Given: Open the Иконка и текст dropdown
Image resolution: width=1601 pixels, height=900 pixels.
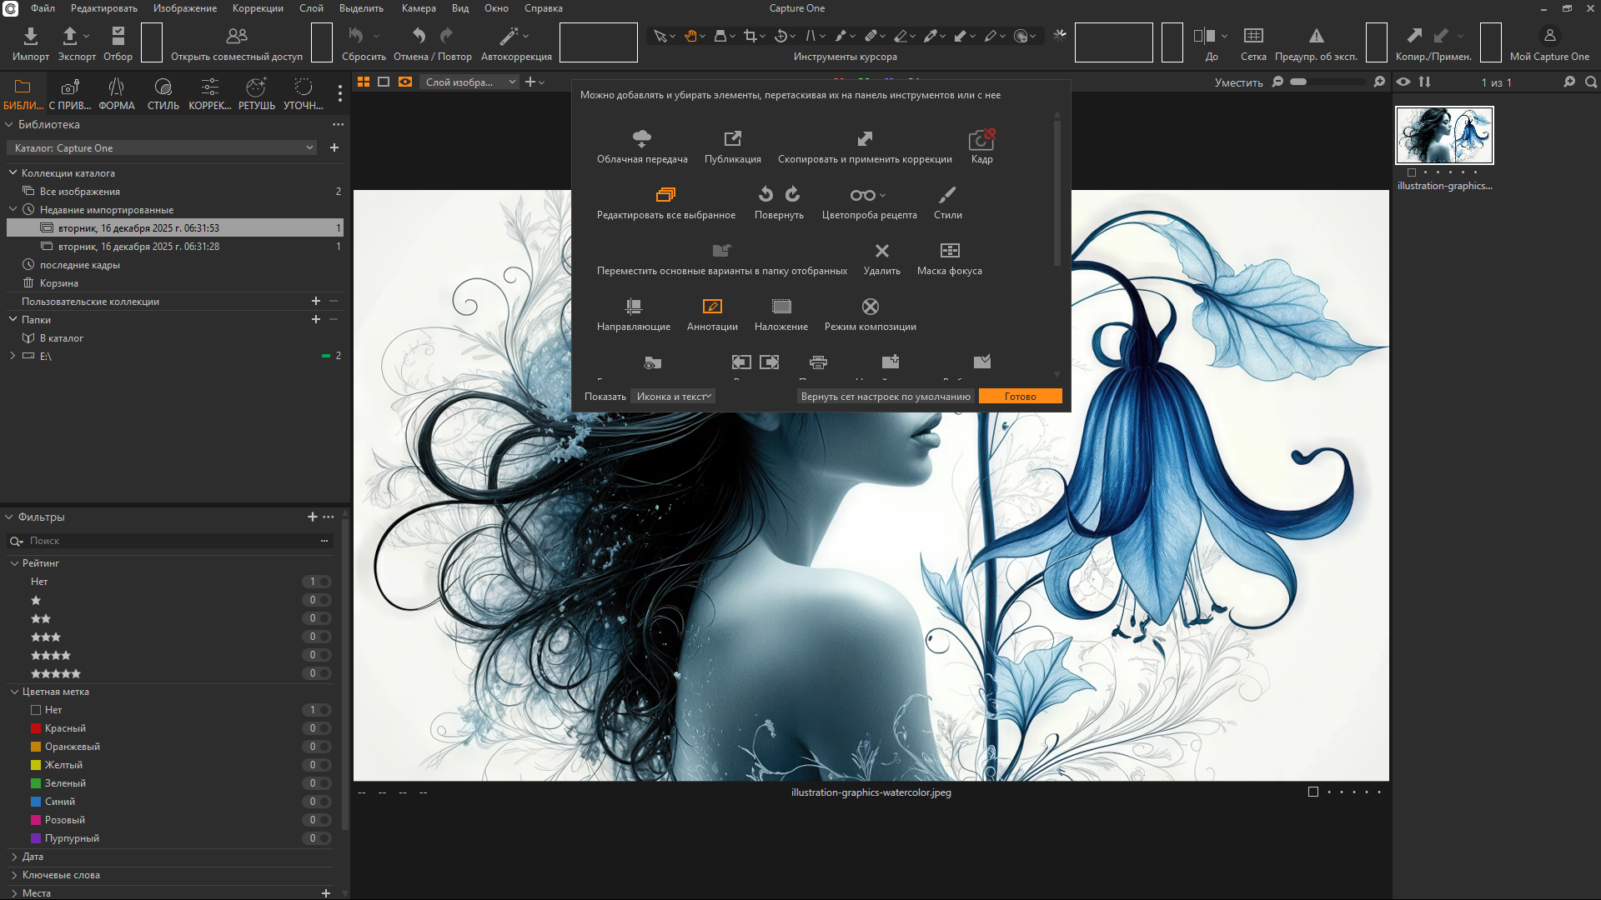Looking at the screenshot, I should (673, 397).
